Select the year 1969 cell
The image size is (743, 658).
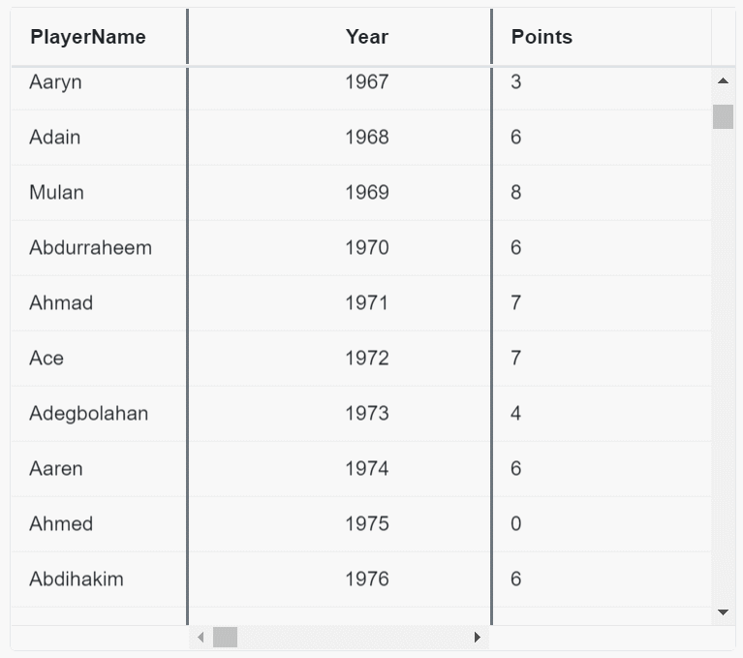click(366, 193)
